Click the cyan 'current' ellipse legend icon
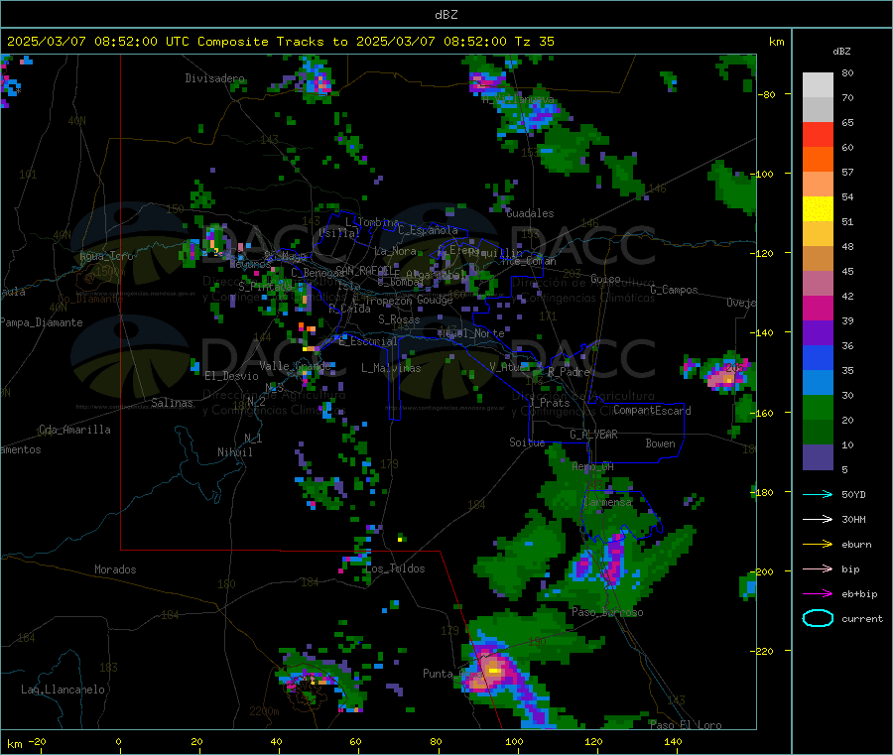The height and width of the screenshot is (755, 893). (818, 618)
